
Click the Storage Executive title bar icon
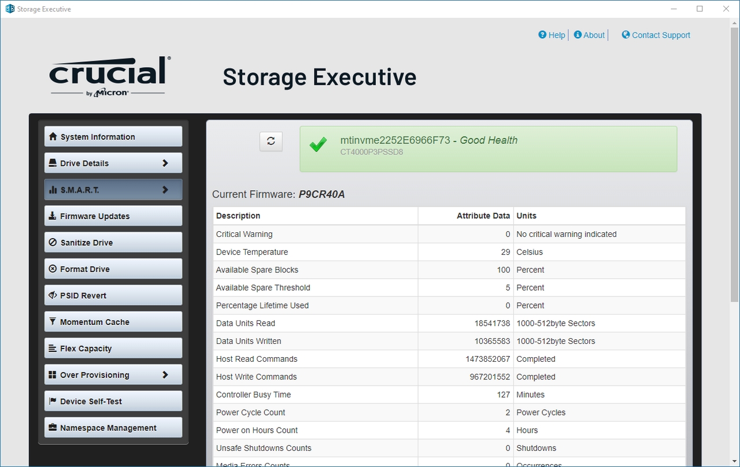coord(9,9)
